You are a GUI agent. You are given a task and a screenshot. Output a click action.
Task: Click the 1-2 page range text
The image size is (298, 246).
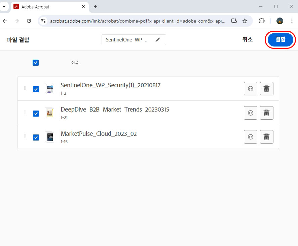point(64,93)
